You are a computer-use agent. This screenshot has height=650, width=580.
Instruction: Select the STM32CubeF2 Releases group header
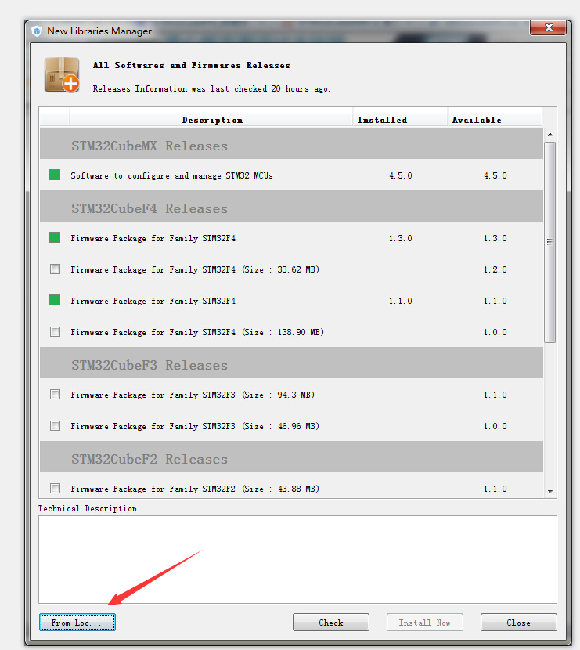point(291,457)
